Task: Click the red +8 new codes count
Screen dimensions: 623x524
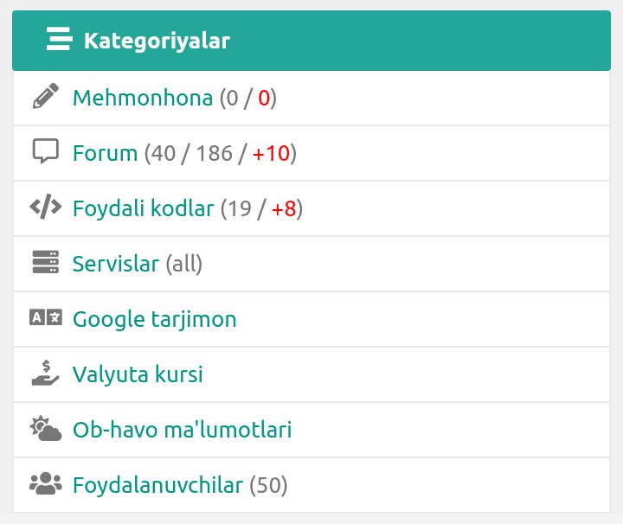Action: (x=284, y=208)
